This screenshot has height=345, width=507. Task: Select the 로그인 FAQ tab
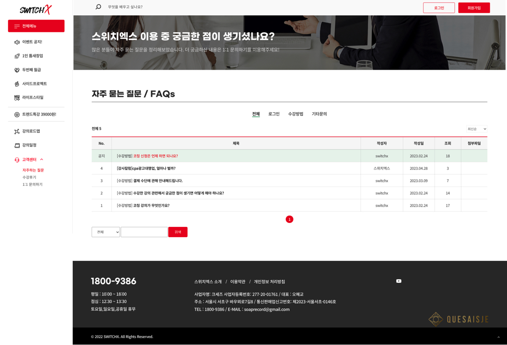[274, 114]
